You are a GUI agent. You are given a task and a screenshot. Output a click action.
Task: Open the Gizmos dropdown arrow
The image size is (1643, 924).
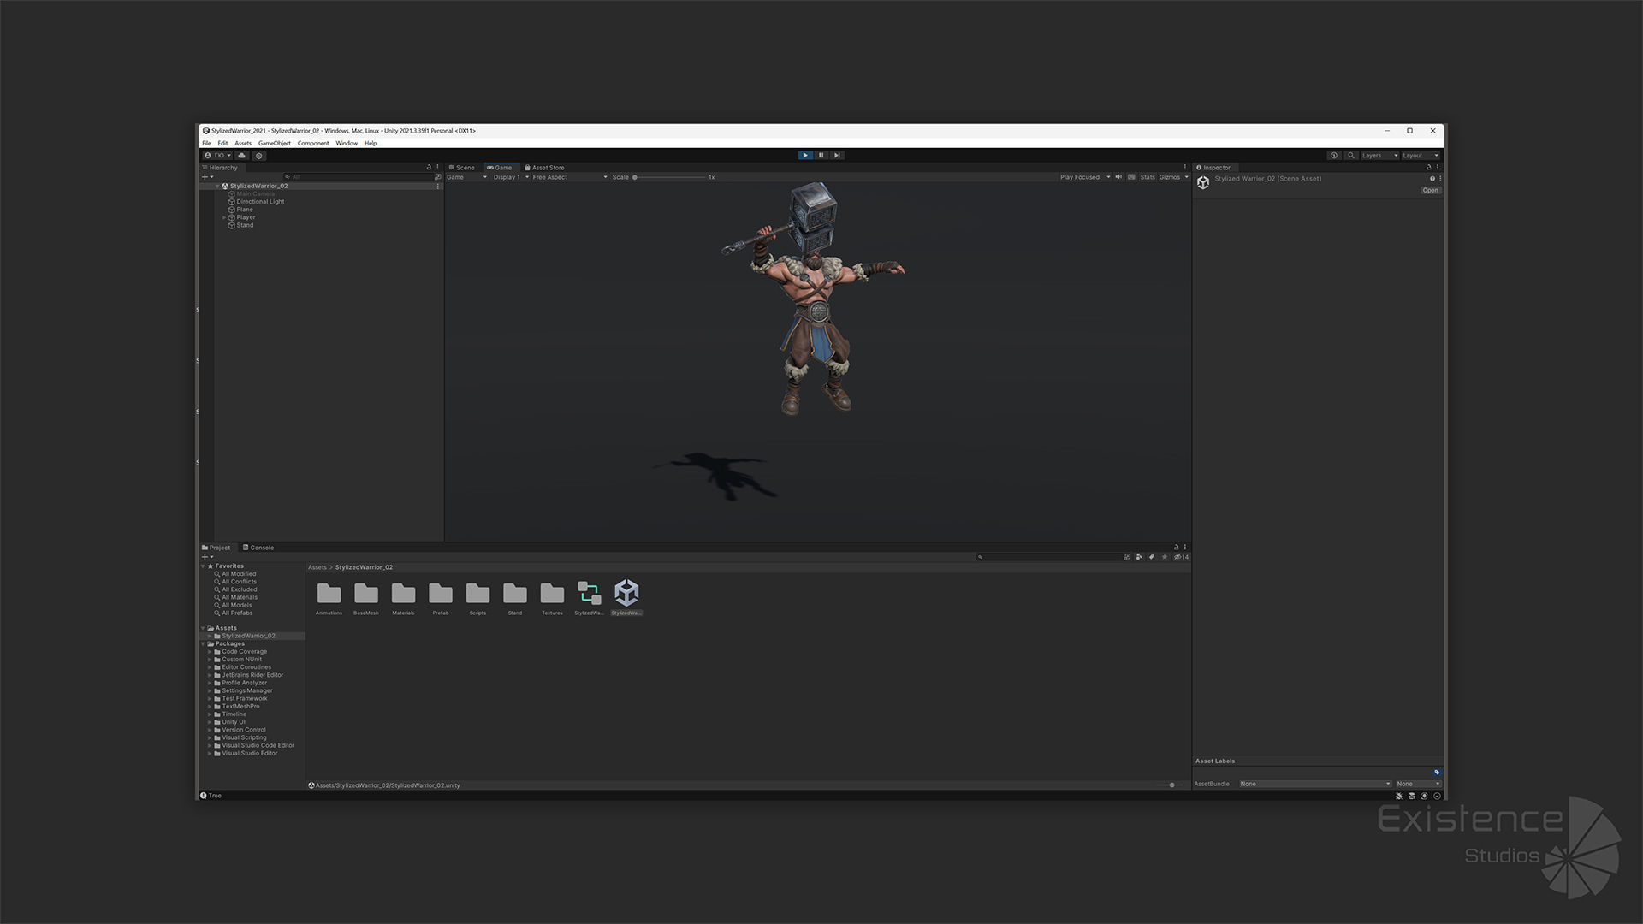(x=1186, y=177)
